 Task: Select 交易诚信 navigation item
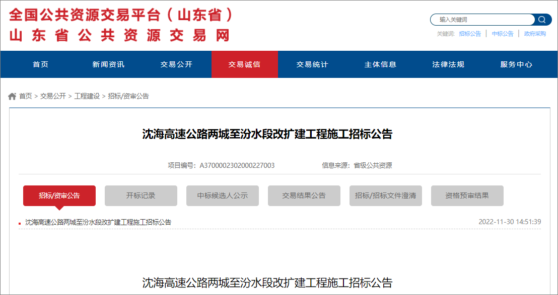point(244,64)
